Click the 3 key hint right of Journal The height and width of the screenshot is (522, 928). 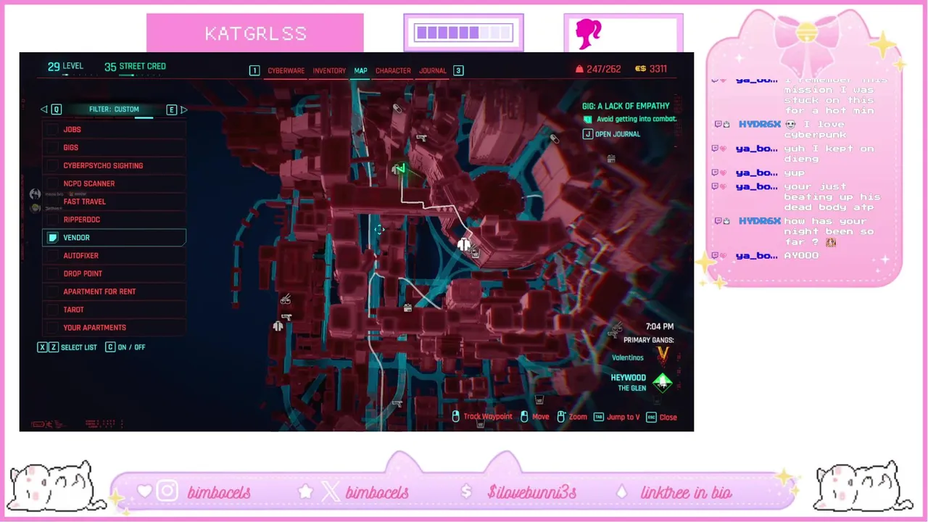click(x=458, y=70)
